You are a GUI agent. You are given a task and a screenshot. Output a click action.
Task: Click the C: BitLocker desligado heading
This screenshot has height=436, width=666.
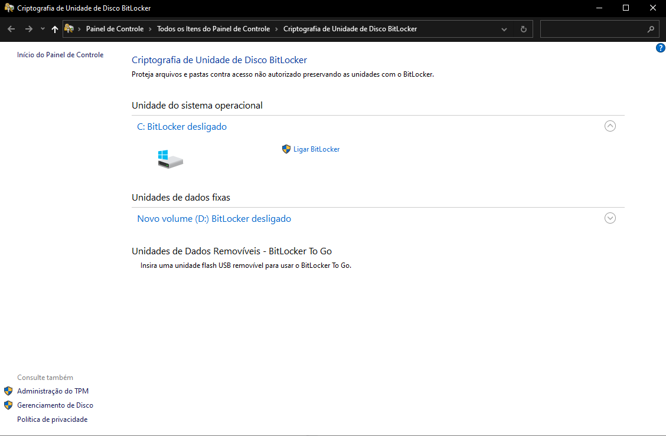point(182,126)
